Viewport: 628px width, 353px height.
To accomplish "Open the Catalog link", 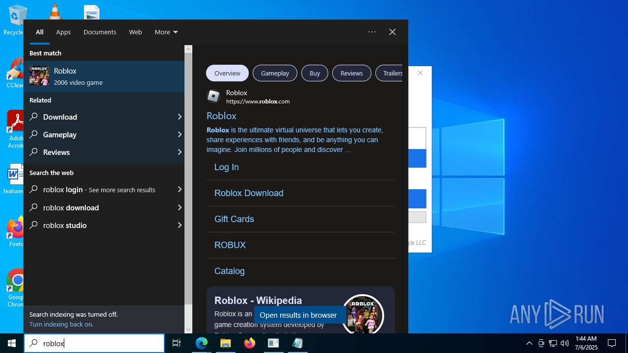I will pos(230,271).
